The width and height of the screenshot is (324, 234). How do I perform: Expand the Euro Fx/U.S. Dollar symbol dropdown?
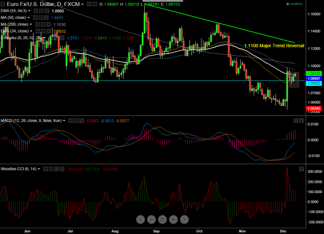pyautogui.click(x=82, y=4)
